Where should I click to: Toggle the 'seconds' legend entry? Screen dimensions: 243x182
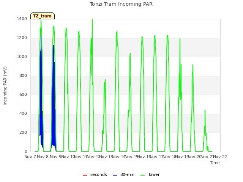95,174
